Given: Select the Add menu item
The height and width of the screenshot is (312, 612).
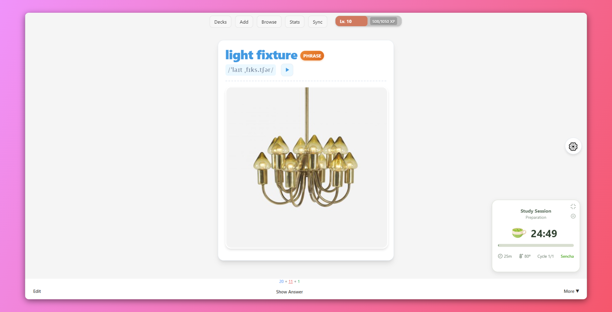Looking at the screenshot, I should pos(244,22).
